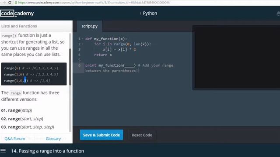Click the 'Lists and Functions' section header
Screen dimensions: 280x157
[x=19, y=26]
